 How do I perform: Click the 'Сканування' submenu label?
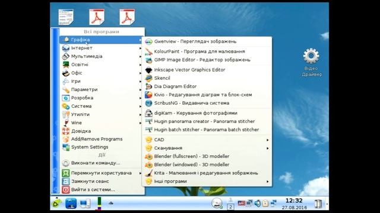(168, 148)
